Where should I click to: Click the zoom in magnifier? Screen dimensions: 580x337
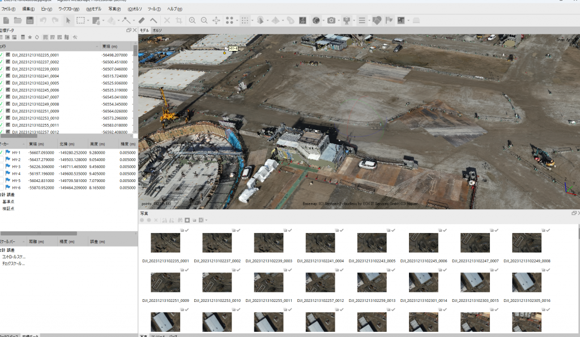tap(193, 21)
